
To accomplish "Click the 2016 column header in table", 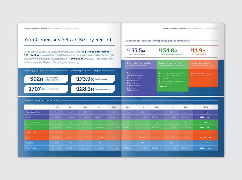I will 186,107.
